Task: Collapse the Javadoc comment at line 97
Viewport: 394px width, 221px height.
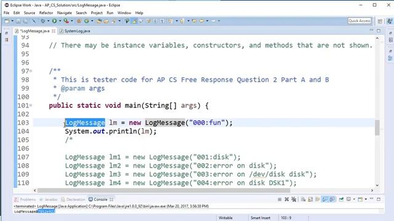Action: coord(31,71)
